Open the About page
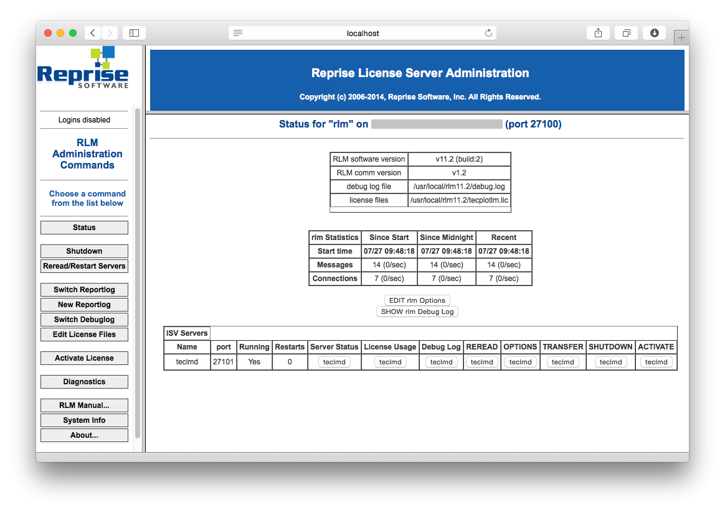The width and height of the screenshot is (725, 513). click(84, 435)
